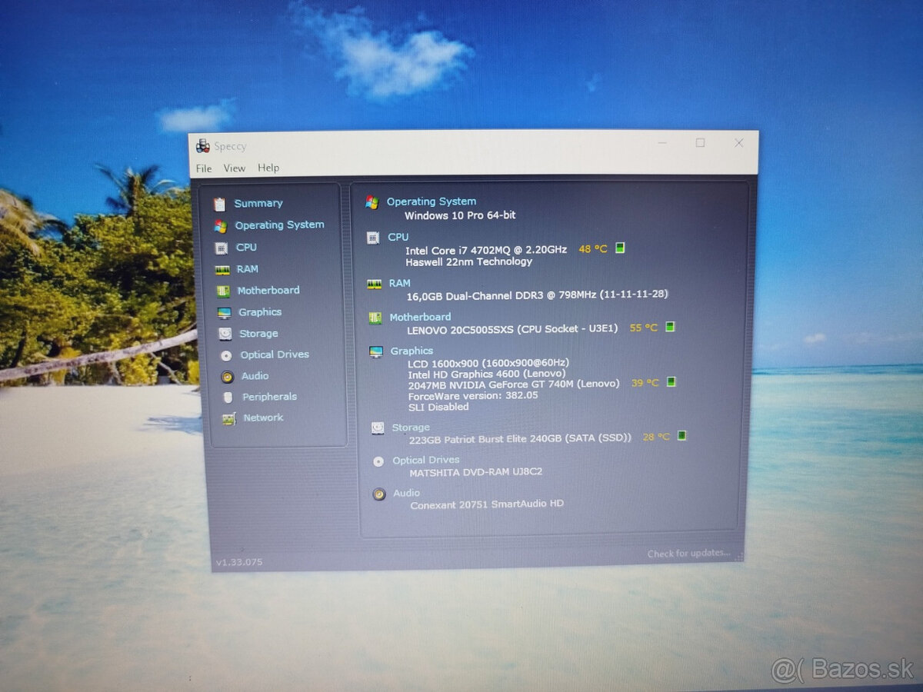This screenshot has height=692, width=923.
Task: Open Graphics details via its sidebar icon
Action: coord(224,311)
